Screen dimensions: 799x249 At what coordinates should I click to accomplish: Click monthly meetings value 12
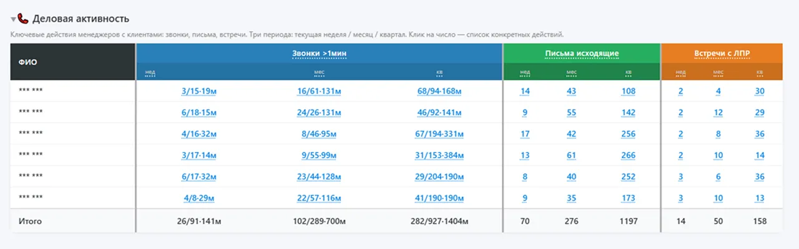click(x=718, y=113)
